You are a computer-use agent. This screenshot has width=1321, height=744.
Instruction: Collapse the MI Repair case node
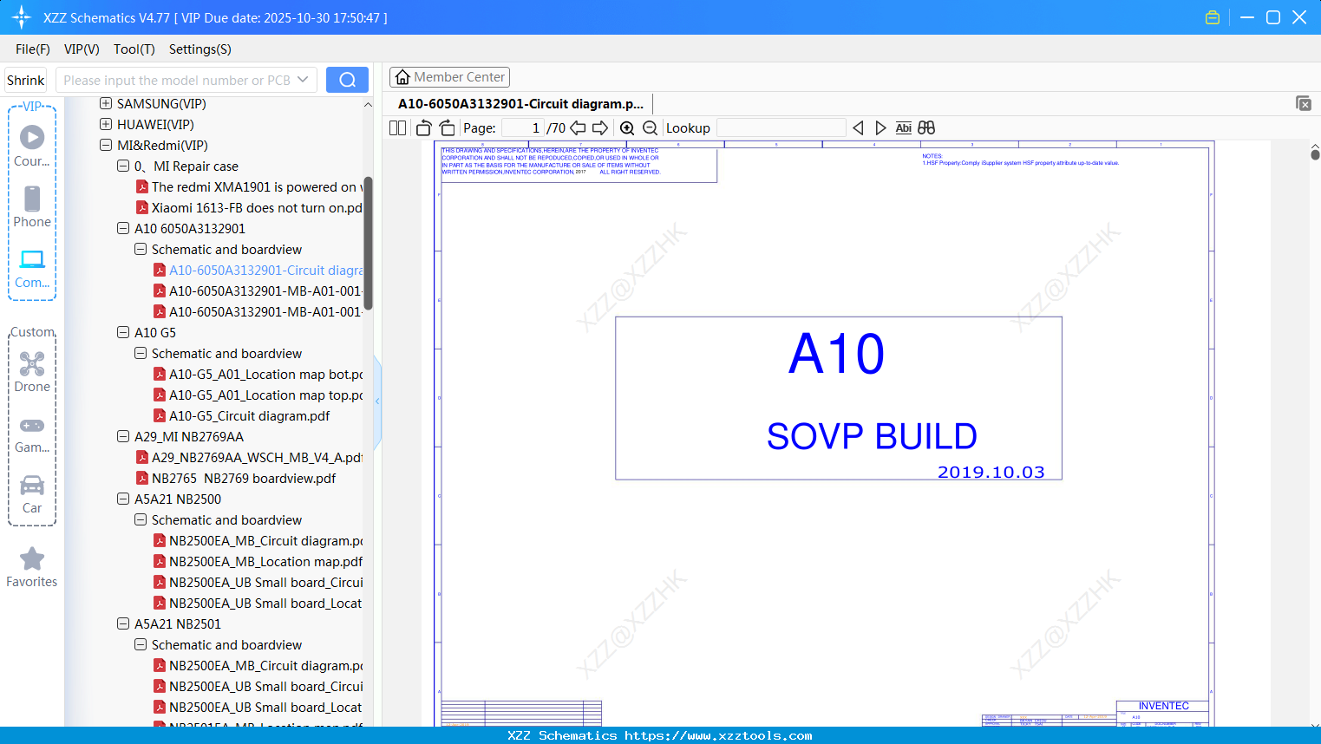(x=123, y=166)
